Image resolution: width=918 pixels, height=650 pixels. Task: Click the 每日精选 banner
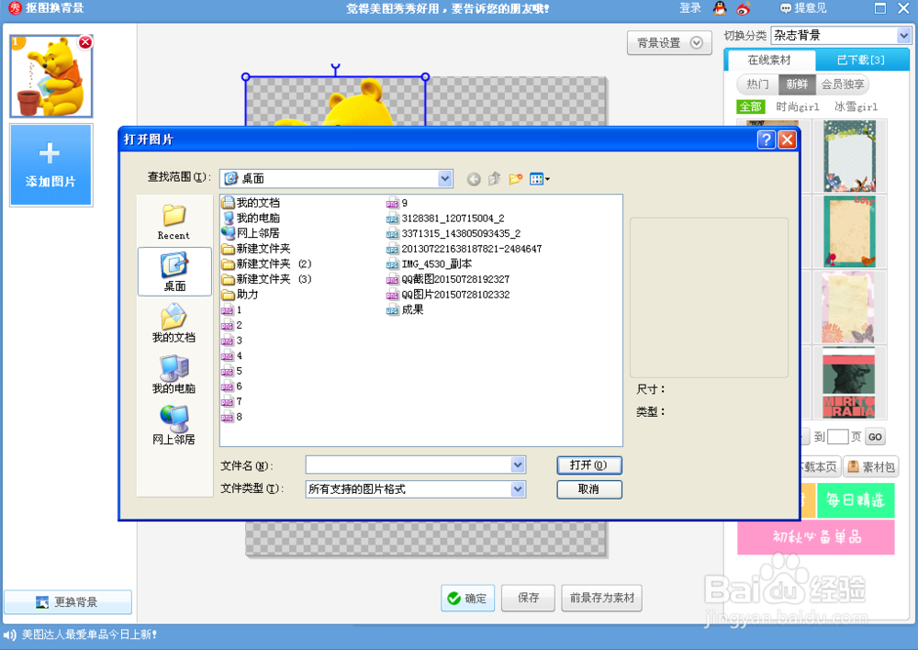(x=856, y=500)
